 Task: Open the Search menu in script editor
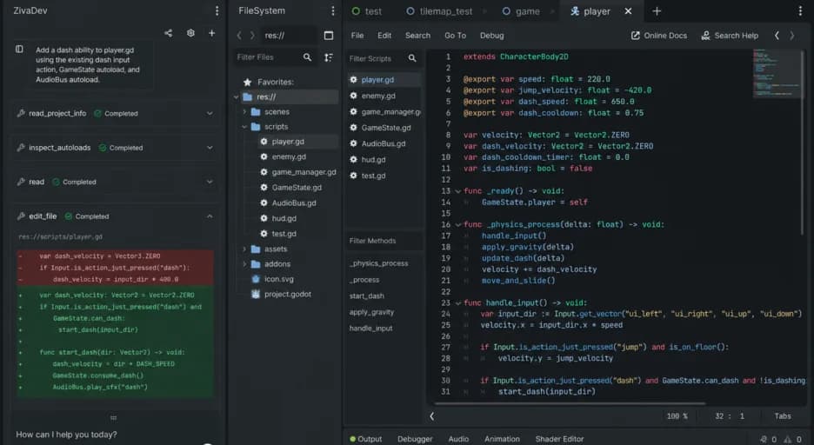(418, 36)
